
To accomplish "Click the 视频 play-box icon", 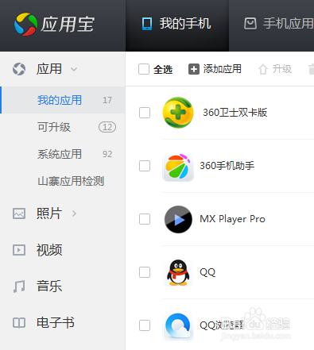I will pyautogui.click(x=19, y=250).
